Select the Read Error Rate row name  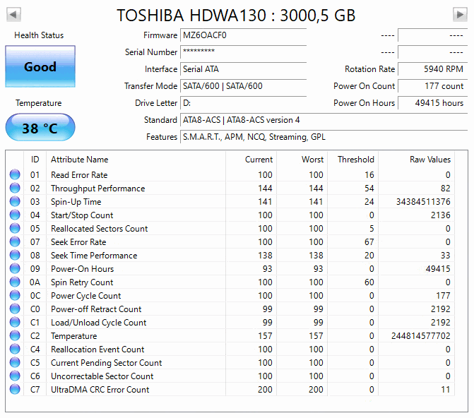point(79,175)
